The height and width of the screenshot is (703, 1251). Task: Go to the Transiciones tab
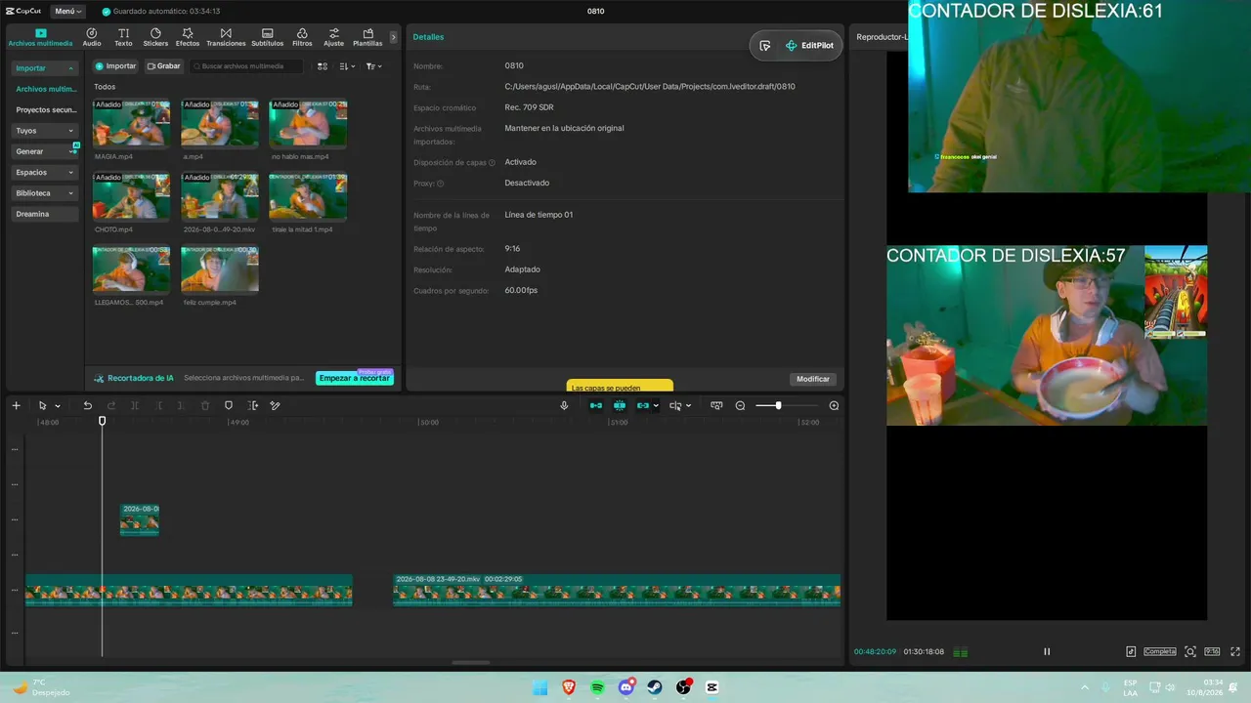pyautogui.click(x=226, y=37)
